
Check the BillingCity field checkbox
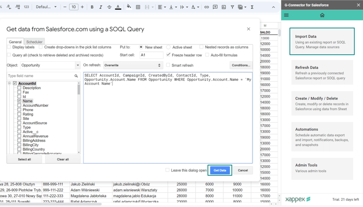click(19, 145)
